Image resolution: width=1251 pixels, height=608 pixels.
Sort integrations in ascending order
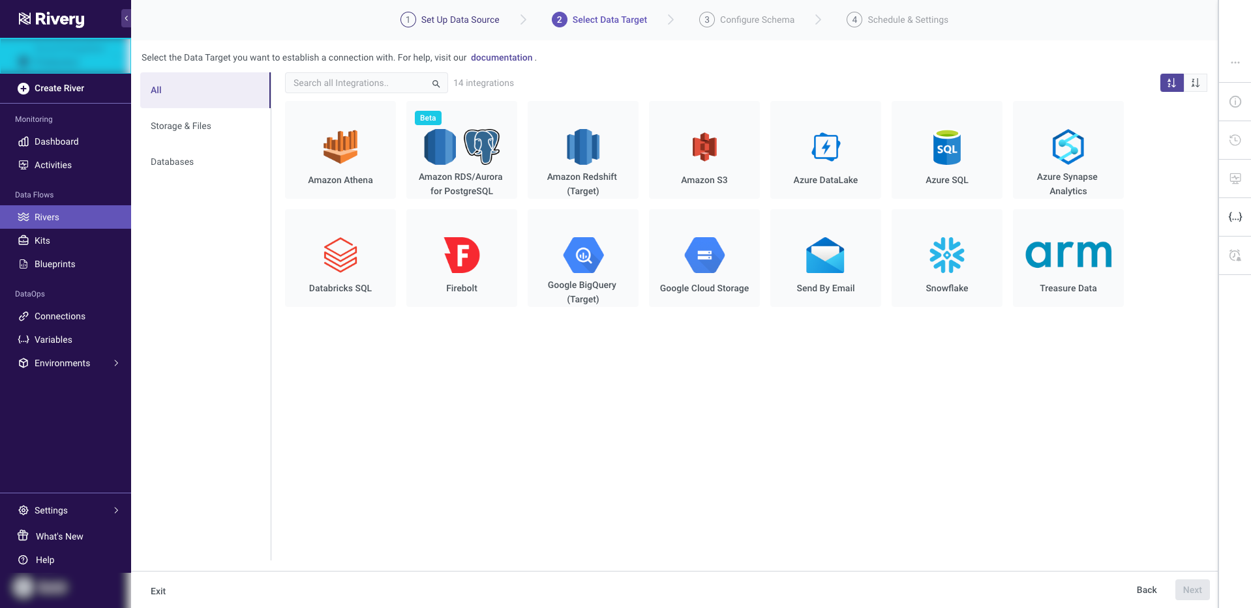(x=1171, y=83)
